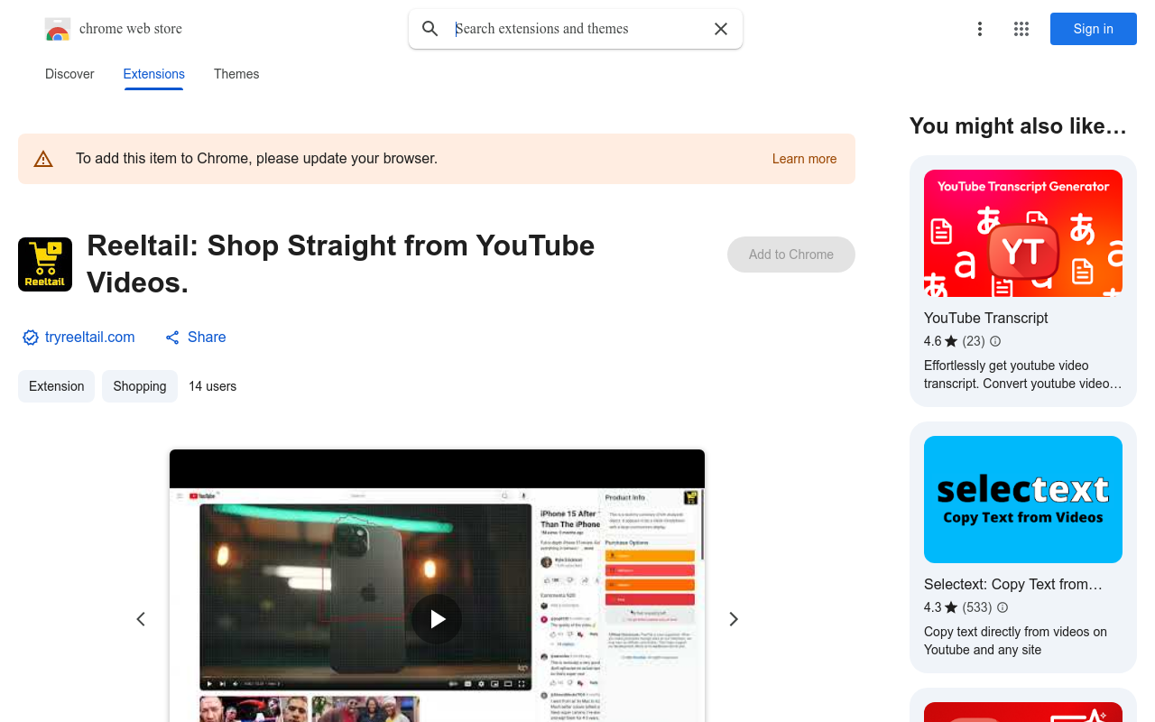Open the Google apps grid
The width and height of the screenshot is (1155, 722).
[x=1021, y=29]
